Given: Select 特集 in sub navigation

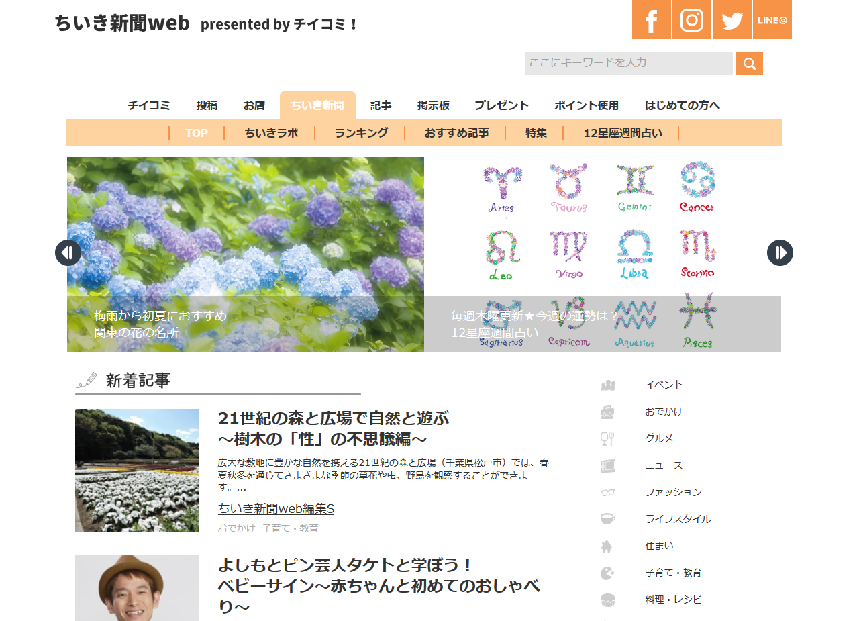Looking at the screenshot, I should tap(536, 133).
